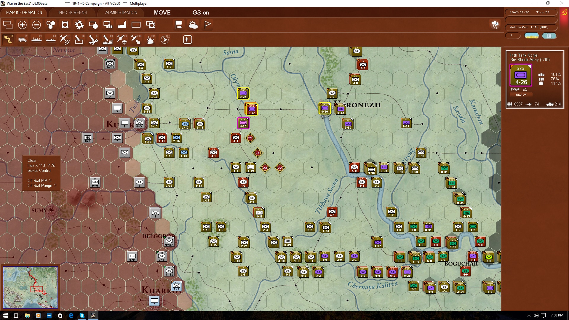Toggle the GS-on ground support setting
569x320 pixels.
[x=201, y=12]
